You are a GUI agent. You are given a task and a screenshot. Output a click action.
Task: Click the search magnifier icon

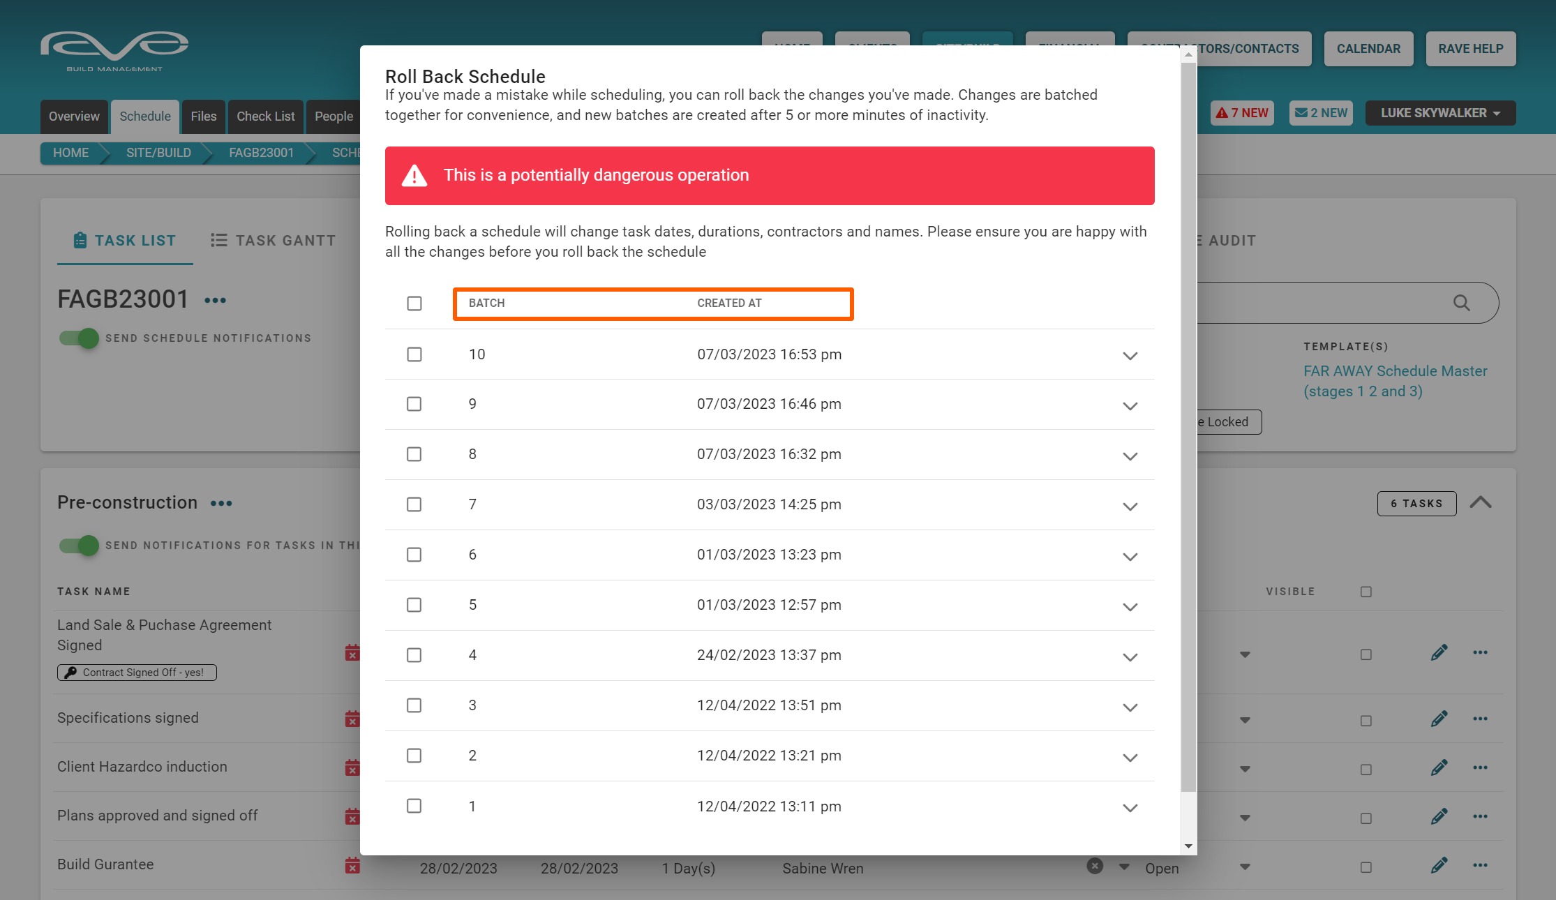1461,303
